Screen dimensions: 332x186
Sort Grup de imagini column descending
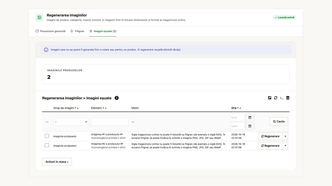point(75,108)
